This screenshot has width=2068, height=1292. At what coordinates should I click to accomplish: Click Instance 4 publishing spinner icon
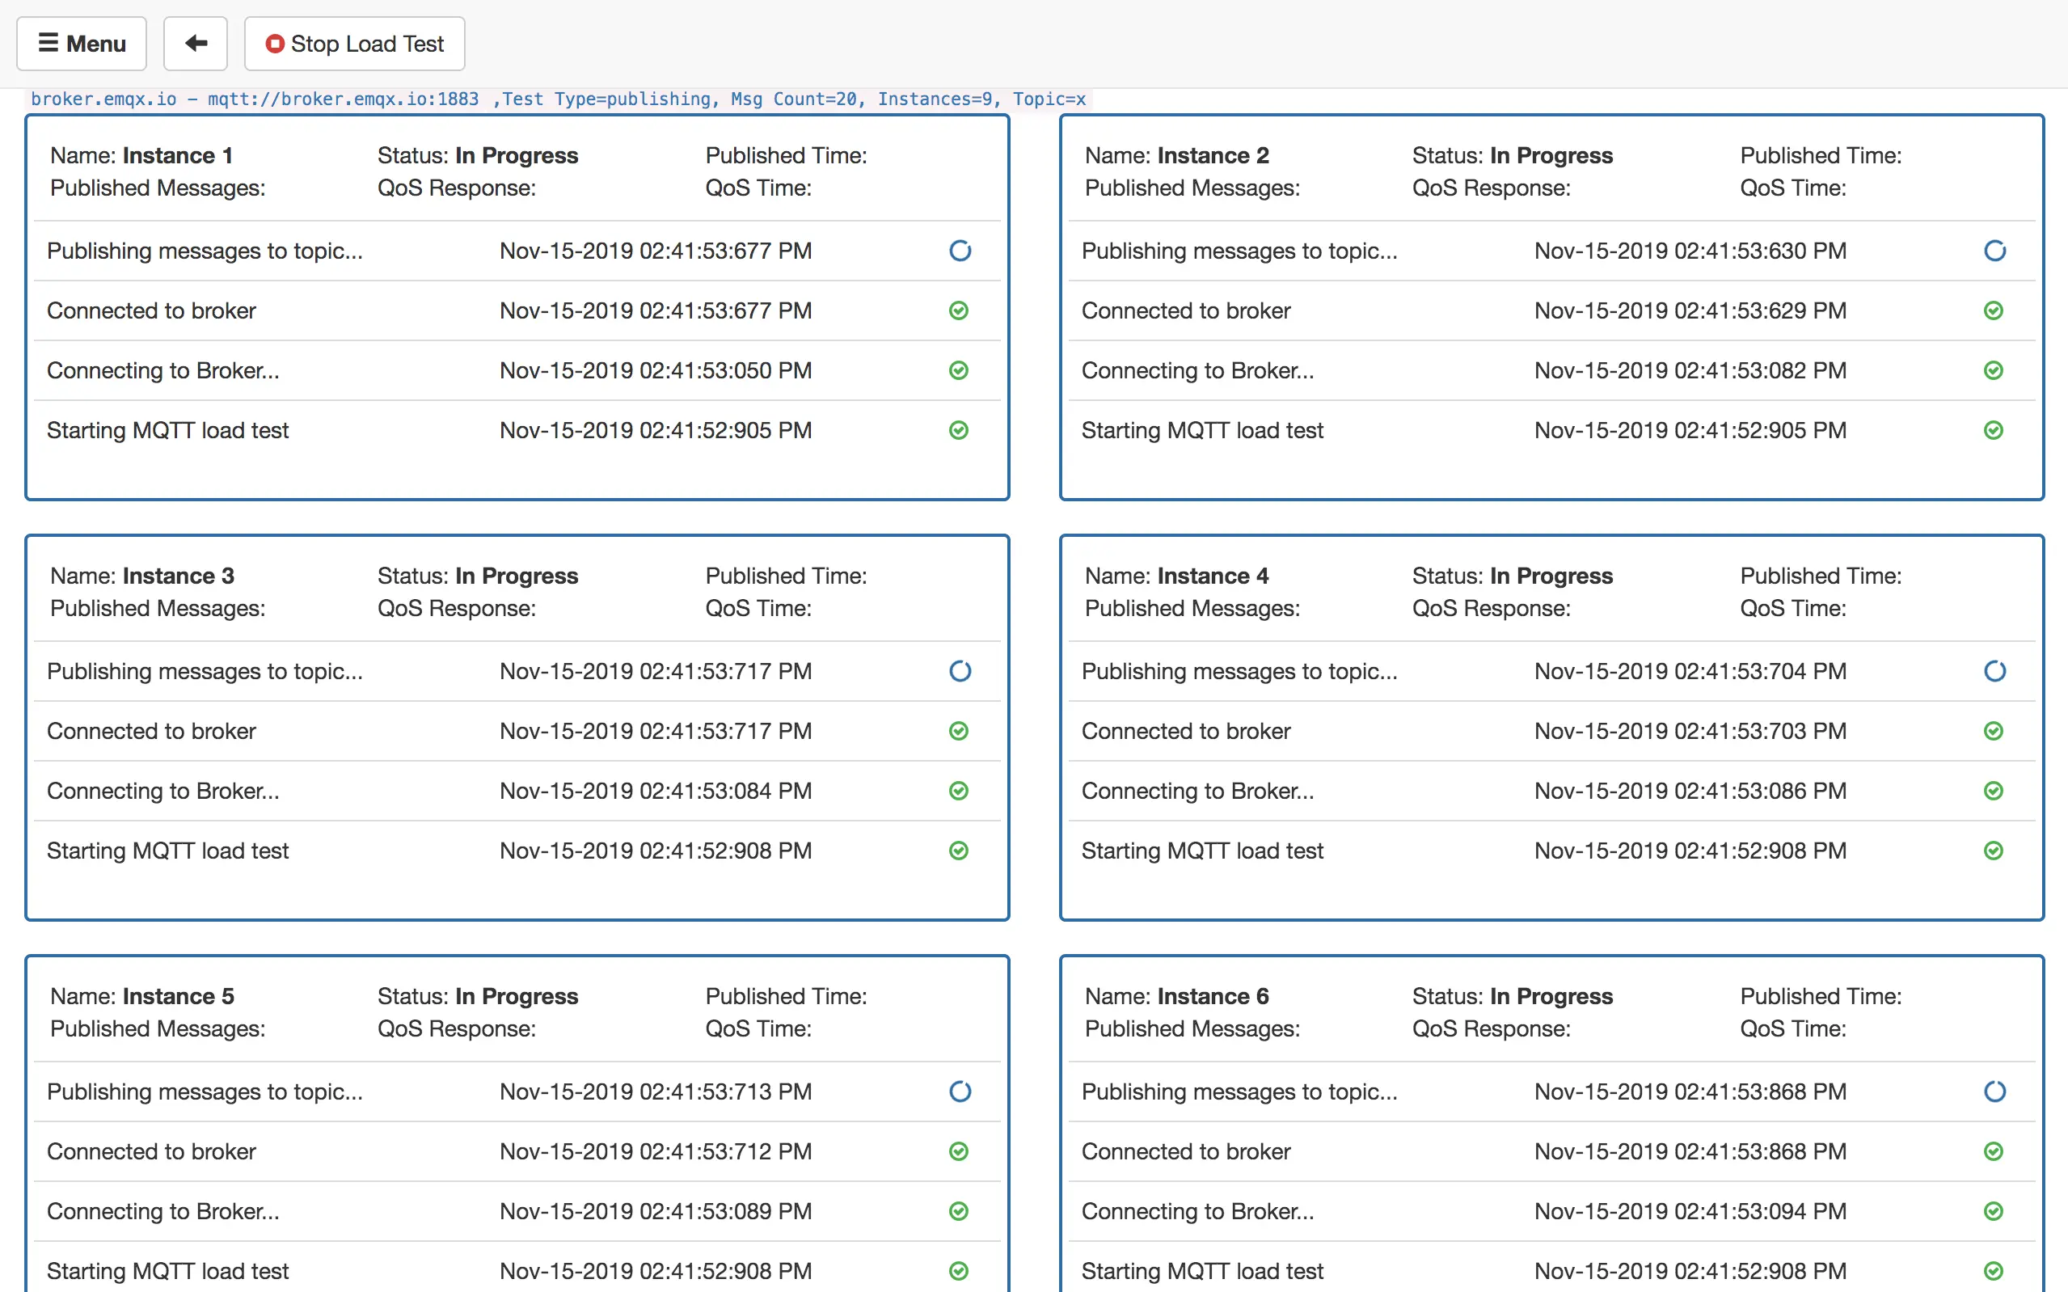click(1994, 671)
